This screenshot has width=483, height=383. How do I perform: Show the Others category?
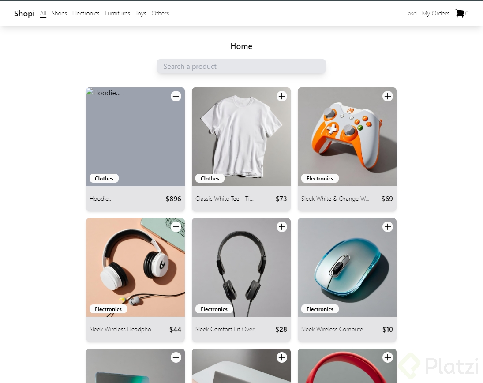[160, 13]
